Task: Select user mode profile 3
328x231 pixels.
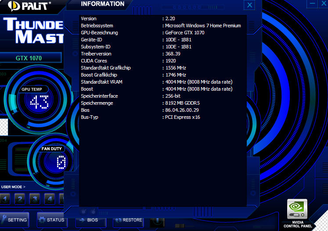Action: point(35,199)
